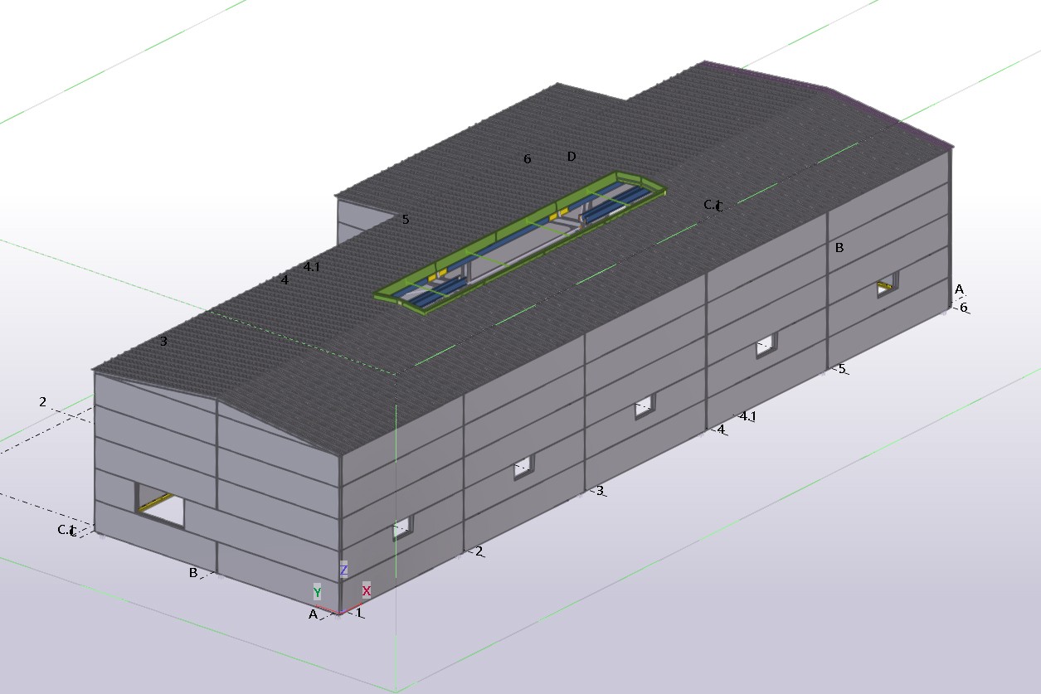
Task: Click grid label B below the end wall
Action: pos(193,572)
